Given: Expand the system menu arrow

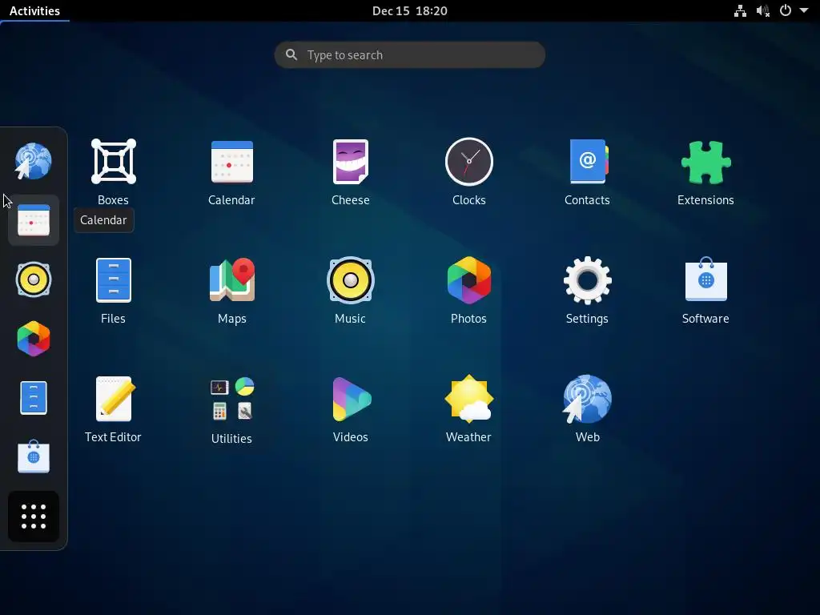Looking at the screenshot, I should coord(804,10).
